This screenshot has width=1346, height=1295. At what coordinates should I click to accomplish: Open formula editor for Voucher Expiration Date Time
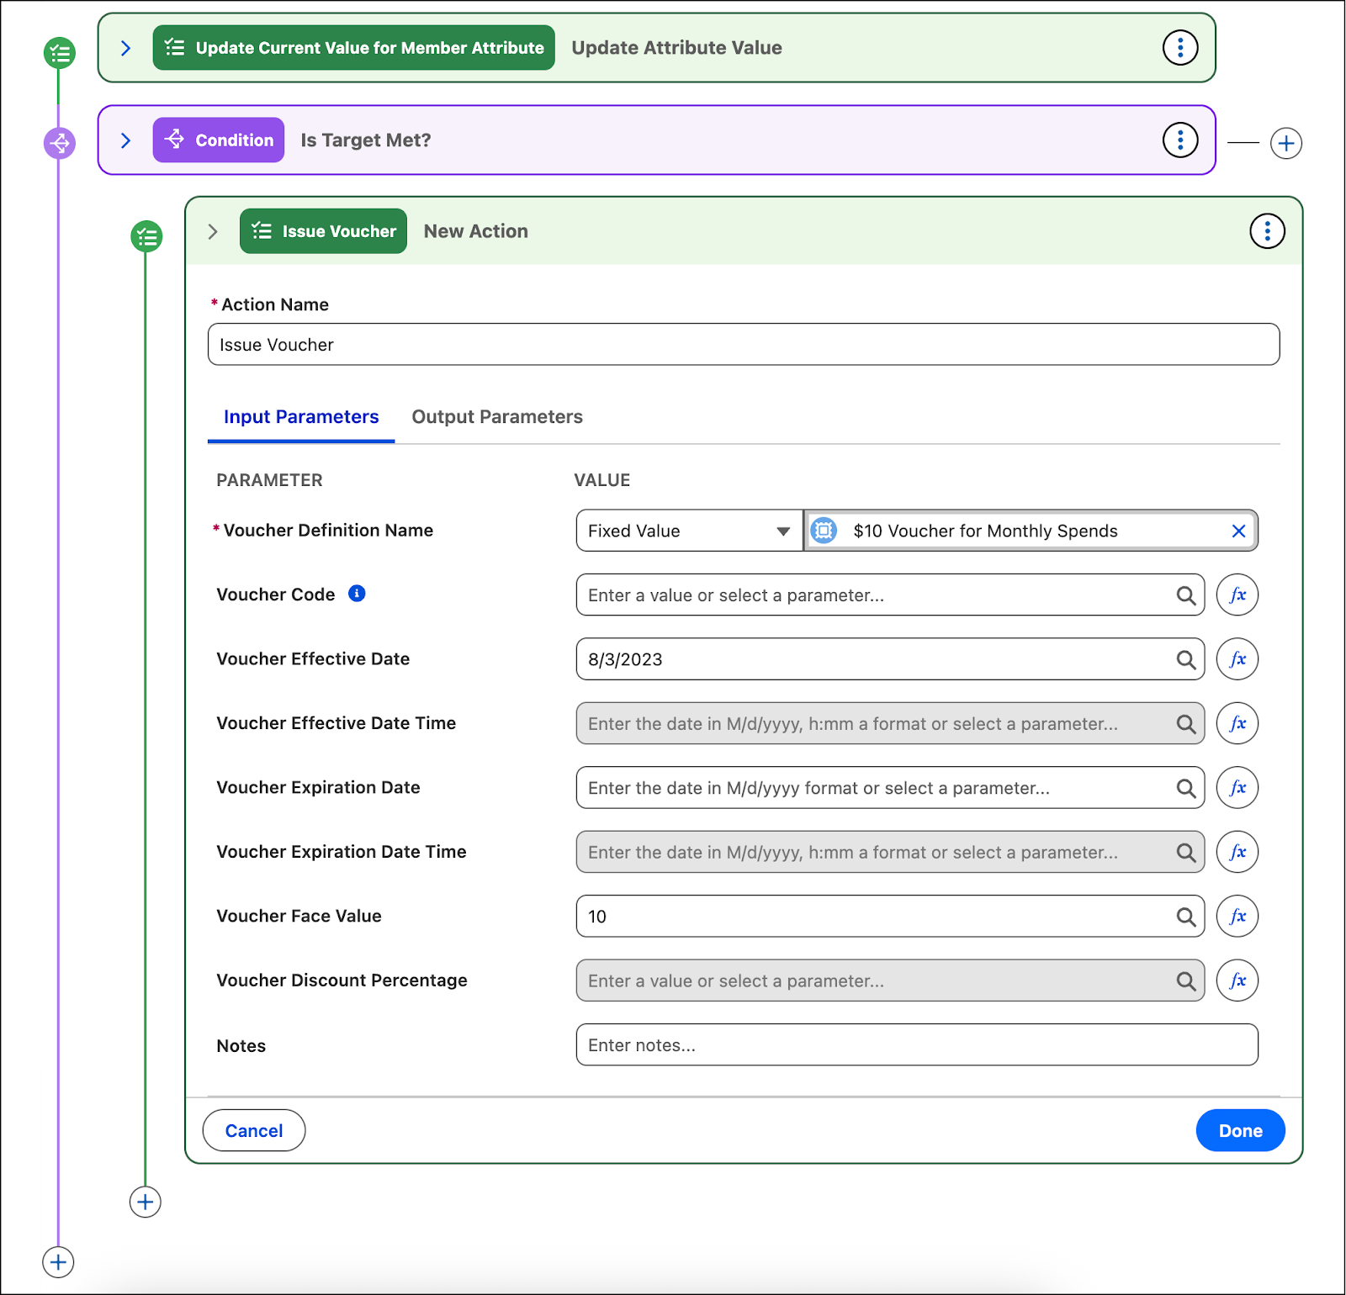(x=1237, y=852)
